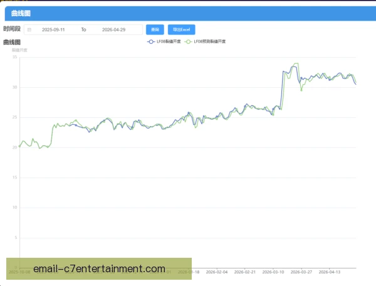Click the calendar icon in the date range field
The image size is (376, 286).
pyautogui.click(x=29, y=29)
